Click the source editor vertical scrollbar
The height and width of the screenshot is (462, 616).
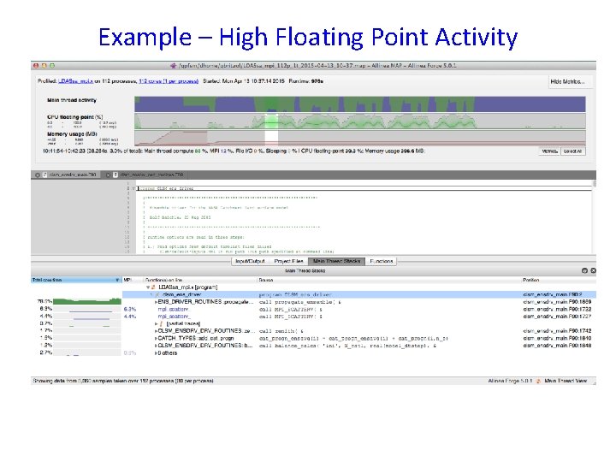(x=594, y=216)
